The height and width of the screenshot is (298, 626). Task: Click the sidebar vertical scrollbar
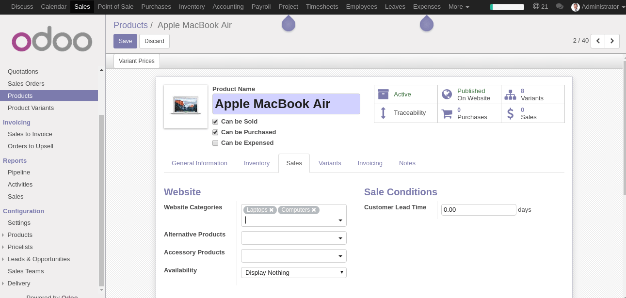[101, 200]
